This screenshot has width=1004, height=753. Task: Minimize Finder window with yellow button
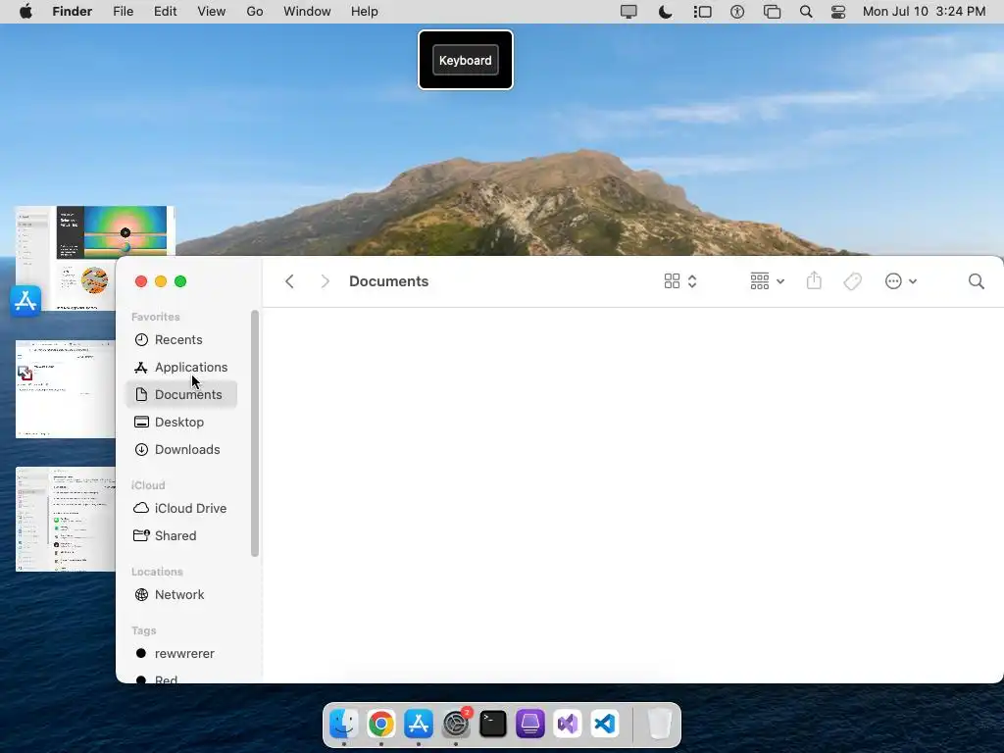coord(161,281)
